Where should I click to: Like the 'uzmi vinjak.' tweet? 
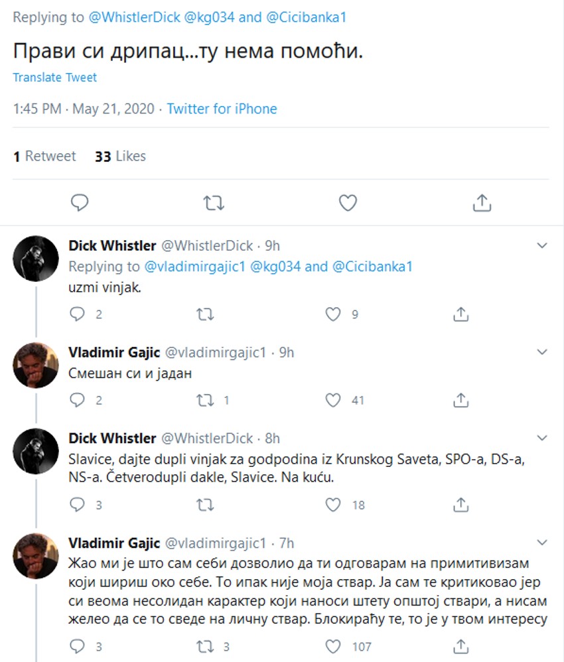333,314
